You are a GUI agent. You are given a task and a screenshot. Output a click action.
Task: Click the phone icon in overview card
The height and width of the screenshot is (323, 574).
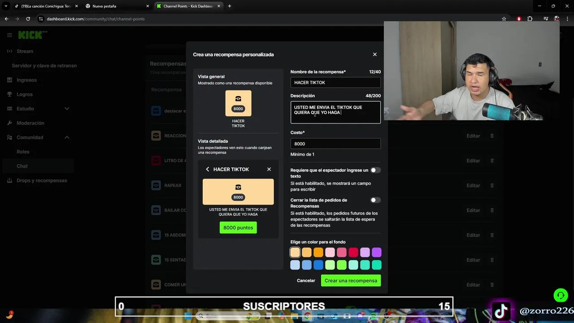click(238, 99)
